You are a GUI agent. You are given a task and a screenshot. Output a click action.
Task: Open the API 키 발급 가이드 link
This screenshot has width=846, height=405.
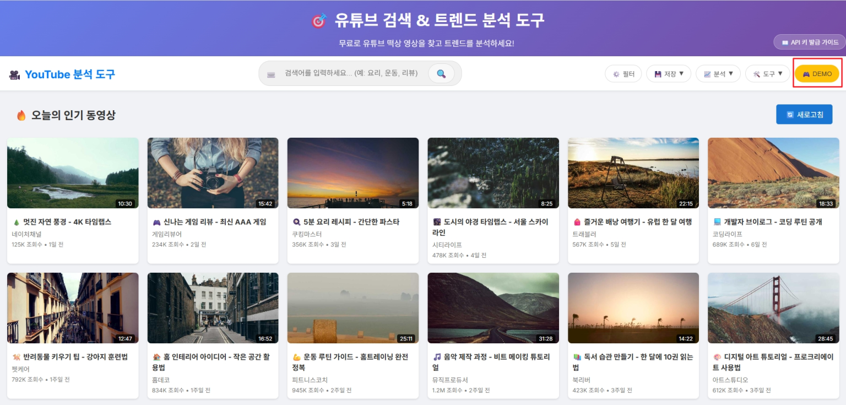pos(810,42)
